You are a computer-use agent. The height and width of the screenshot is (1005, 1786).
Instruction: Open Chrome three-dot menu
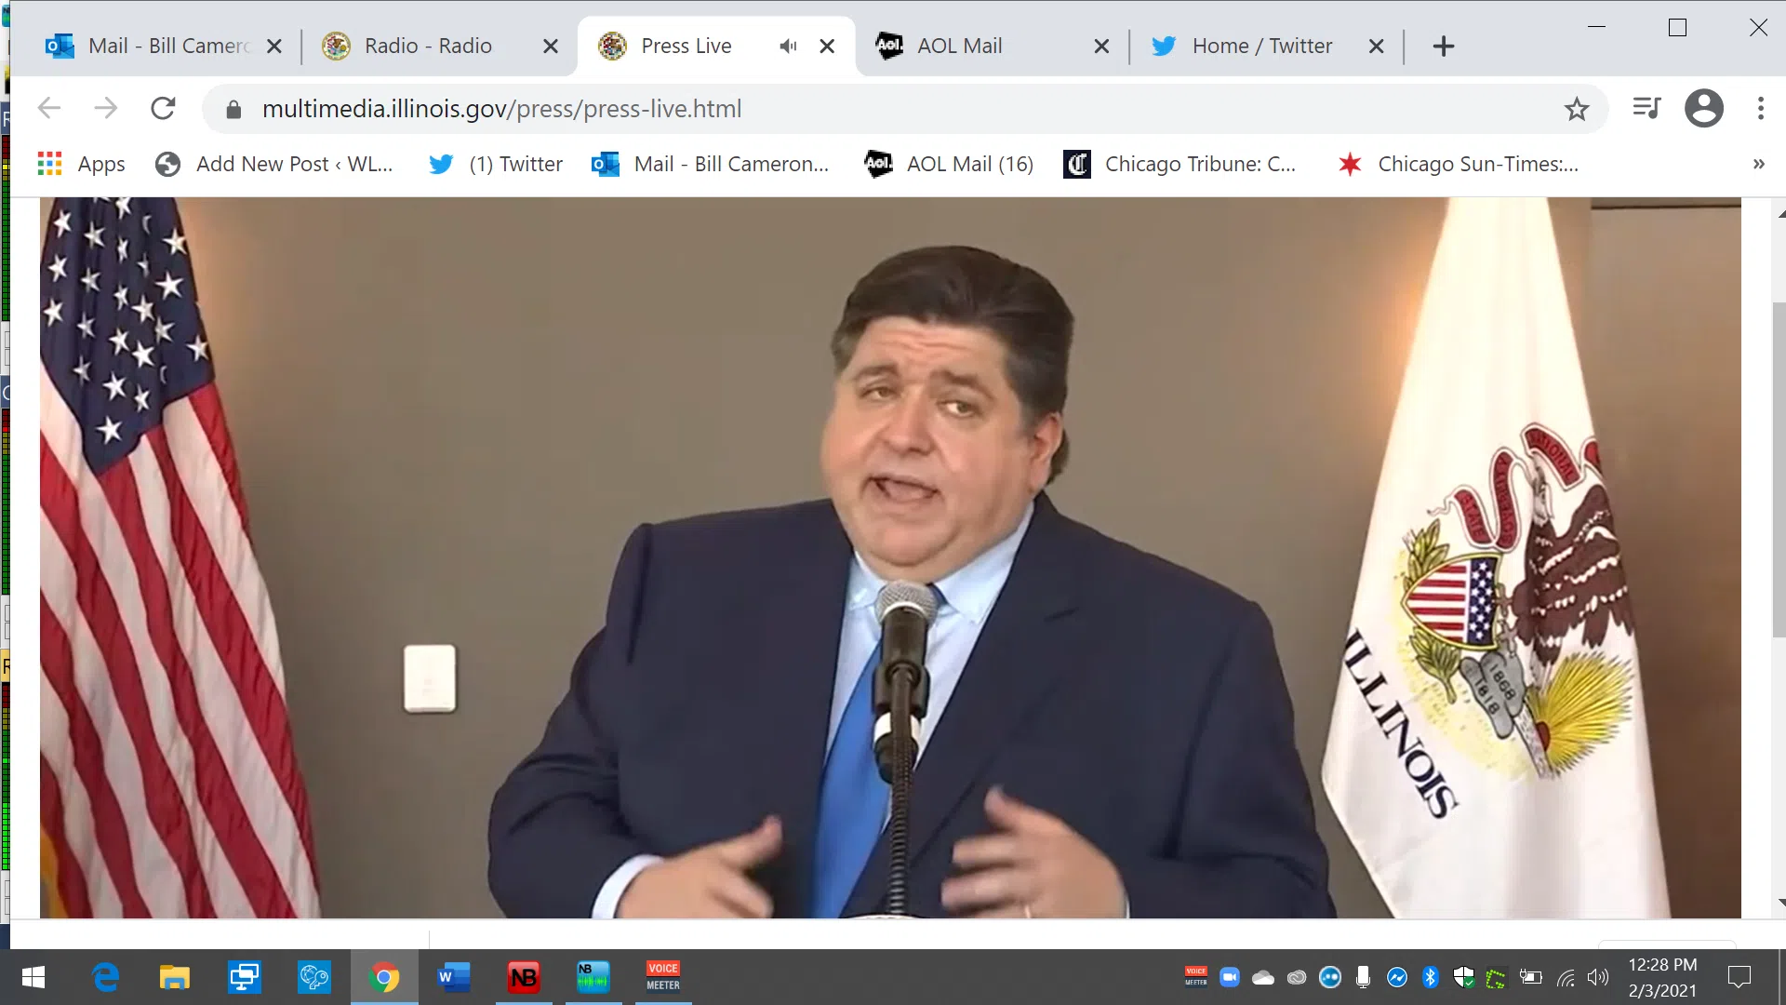[1760, 109]
